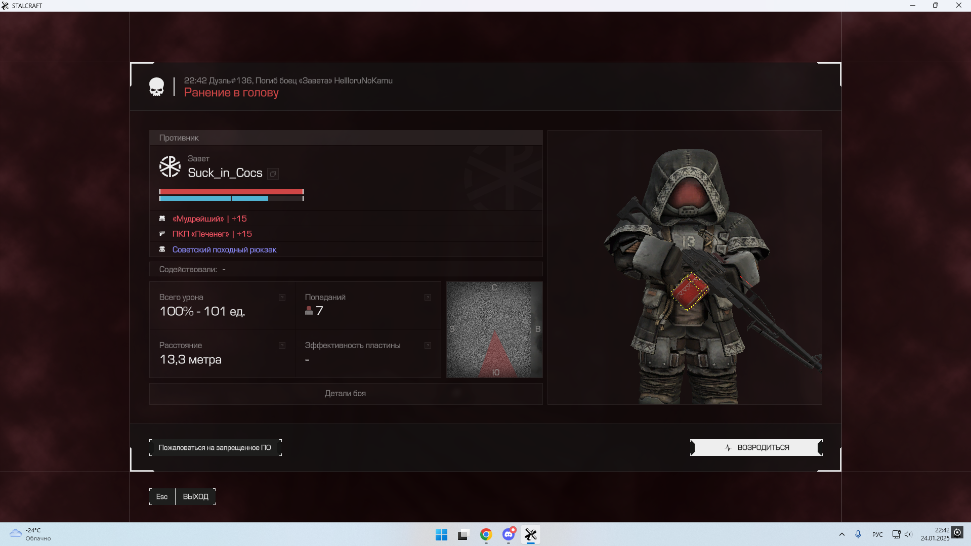Click the duel log line 22:42 Дуэль#136

point(288,80)
